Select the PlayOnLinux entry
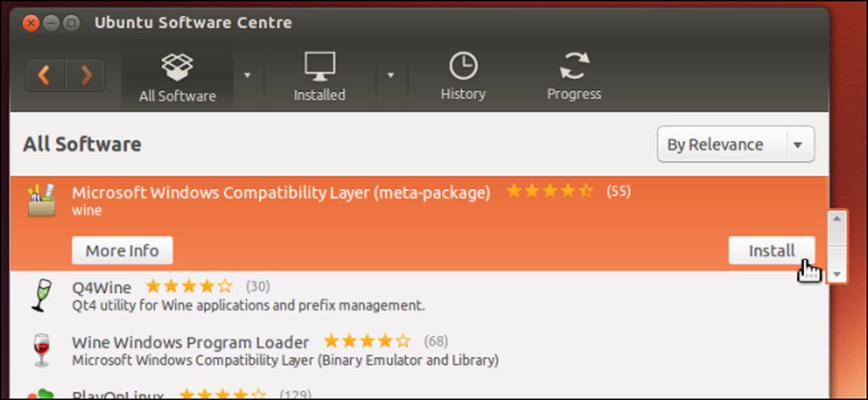 (419, 391)
